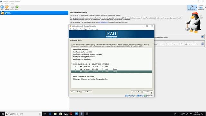Open Microsoft Store from taskbar

pos(61,114)
